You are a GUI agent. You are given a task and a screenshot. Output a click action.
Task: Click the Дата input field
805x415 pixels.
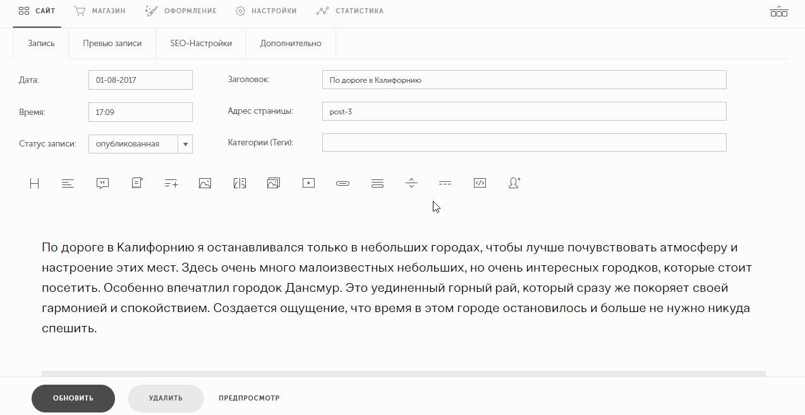140,80
